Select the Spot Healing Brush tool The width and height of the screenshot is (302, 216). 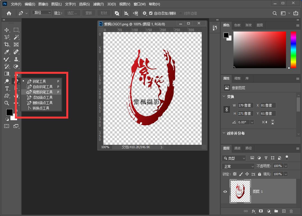pos(16,52)
